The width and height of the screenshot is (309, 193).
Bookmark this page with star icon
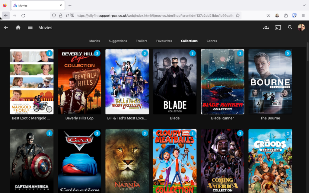click(x=238, y=15)
